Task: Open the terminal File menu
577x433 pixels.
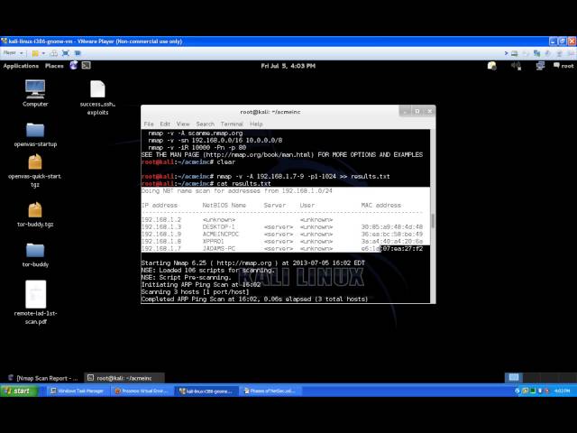Action: coord(149,124)
